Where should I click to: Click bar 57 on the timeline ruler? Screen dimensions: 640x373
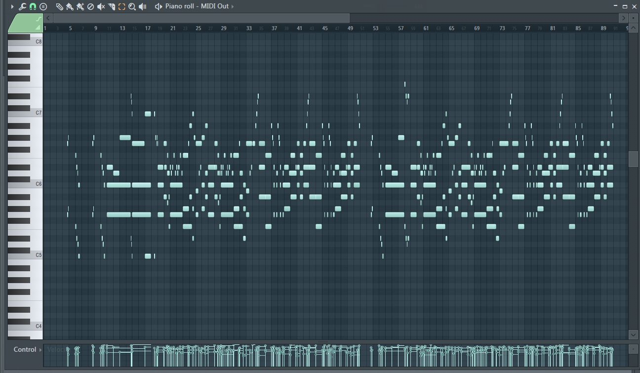(401, 28)
